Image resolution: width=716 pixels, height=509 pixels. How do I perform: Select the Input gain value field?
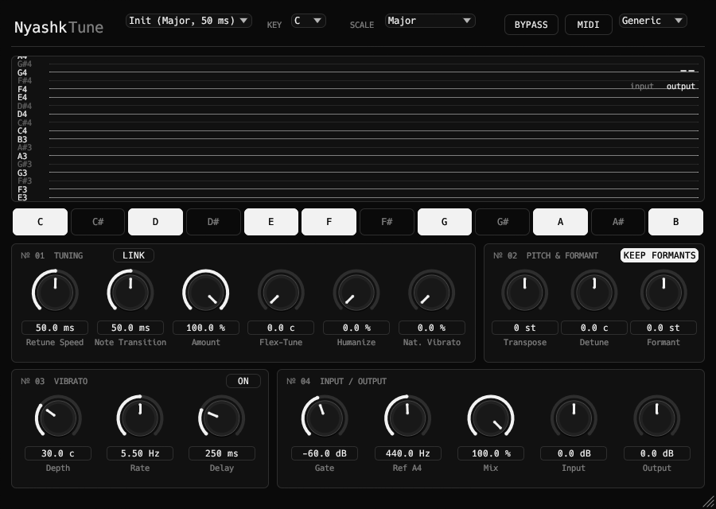pyautogui.click(x=574, y=453)
